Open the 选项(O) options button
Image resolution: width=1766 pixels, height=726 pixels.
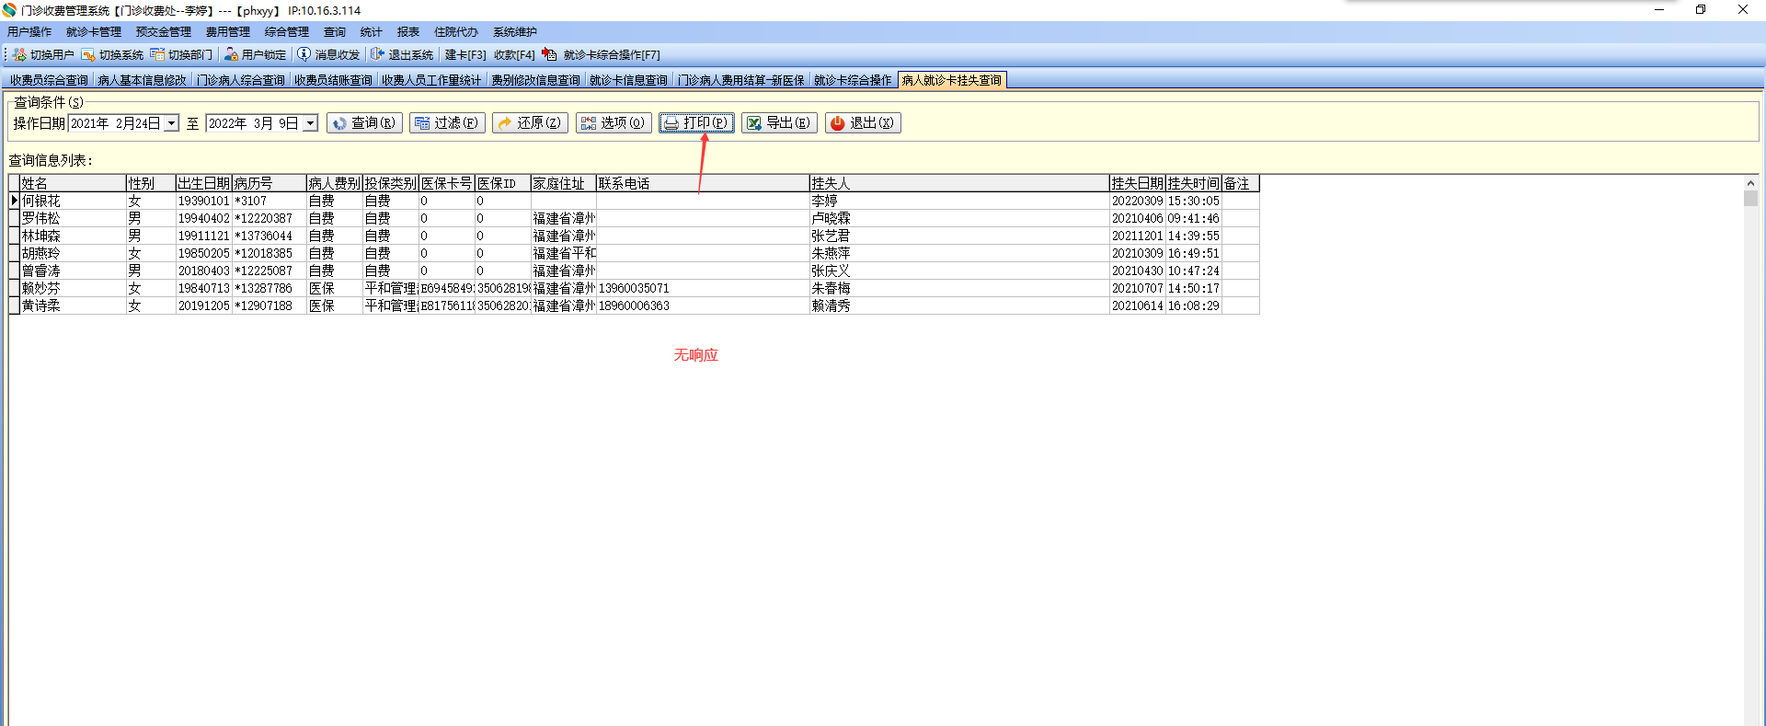pyautogui.click(x=614, y=122)
